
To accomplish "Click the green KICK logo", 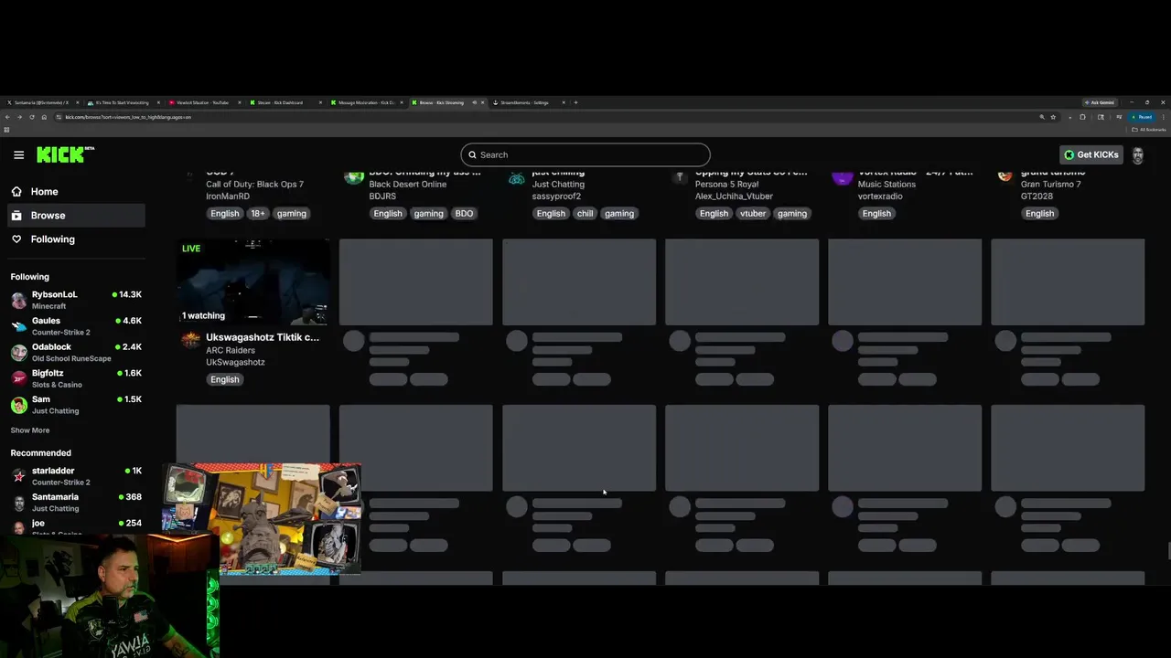I will (x=65, y=154).
